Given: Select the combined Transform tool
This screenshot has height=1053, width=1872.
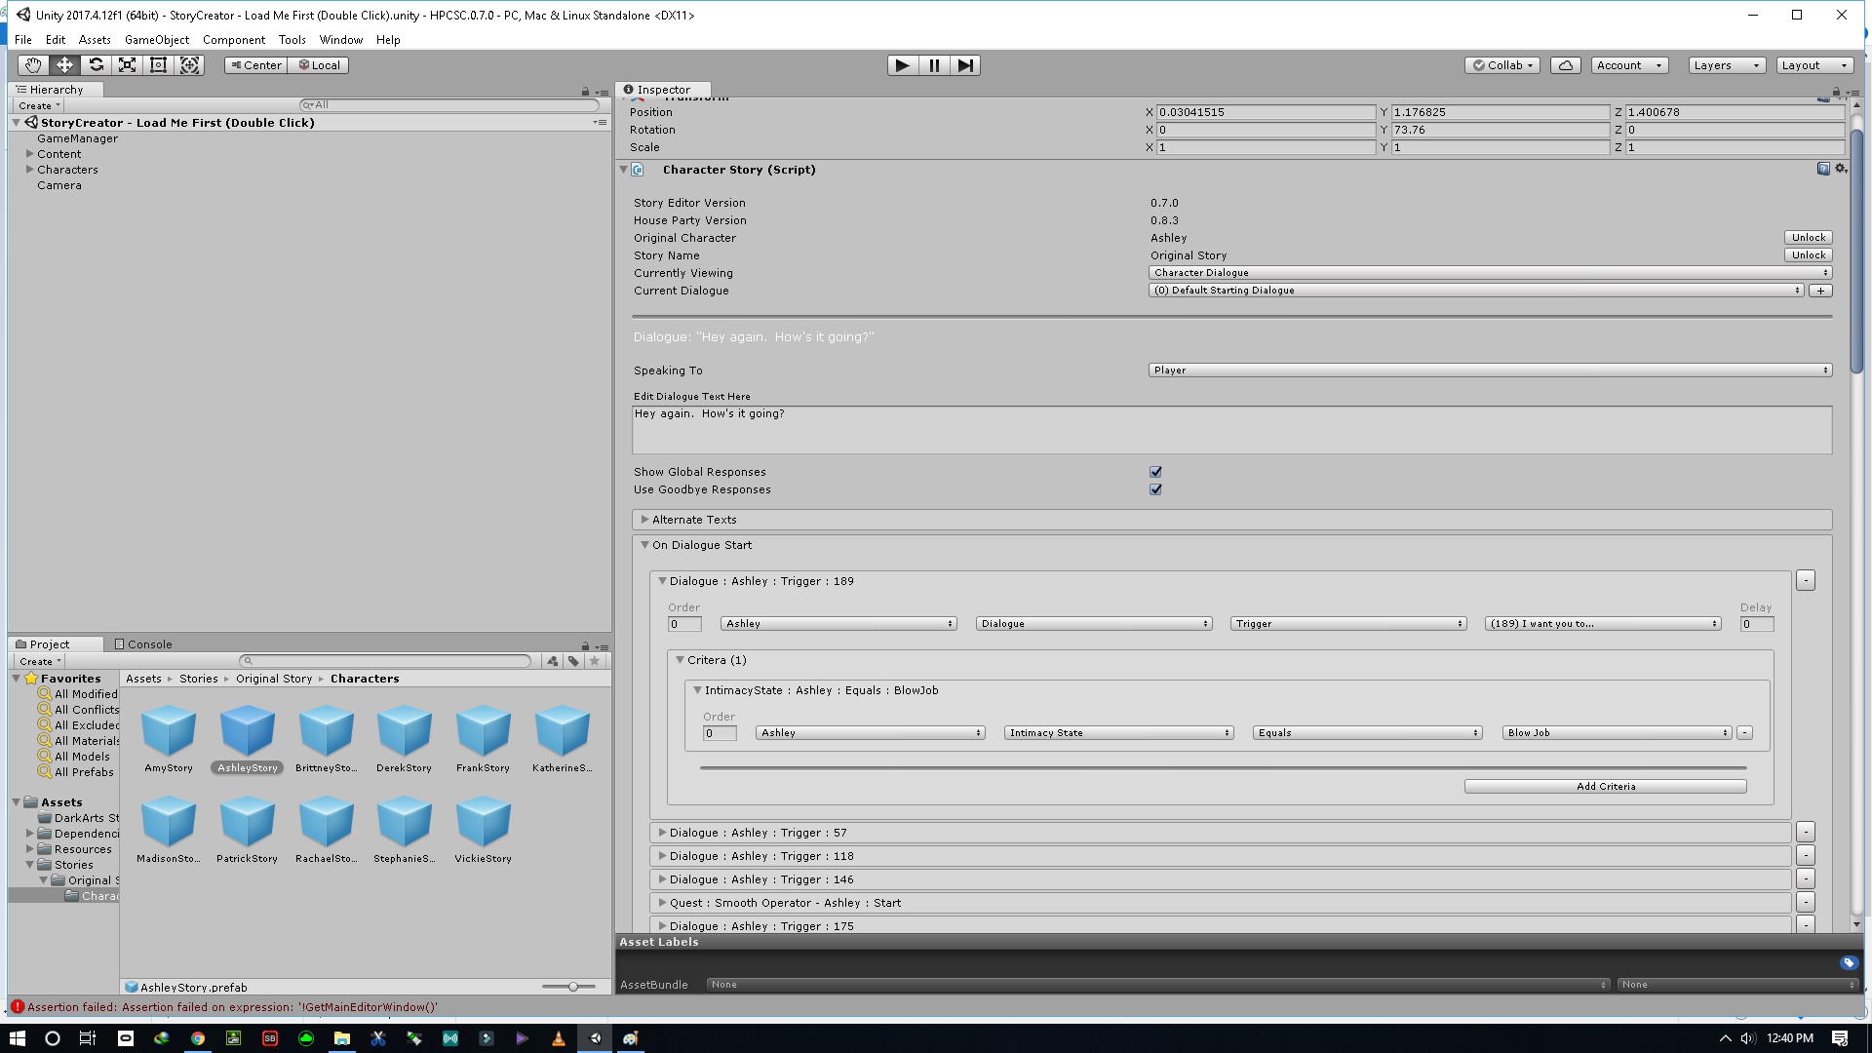Looking at the screenshot, I should [190, 65].
